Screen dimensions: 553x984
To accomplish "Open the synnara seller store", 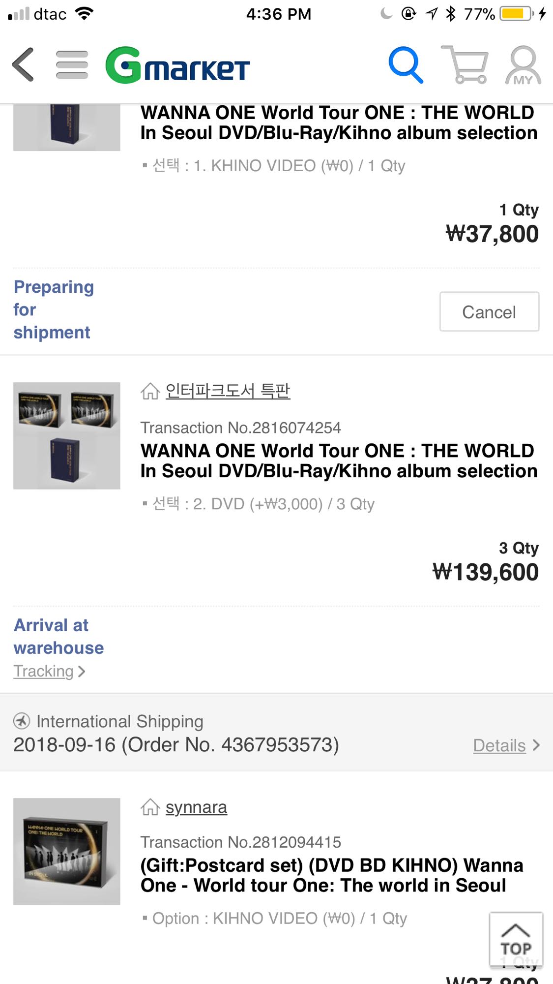I will tap(196, 807).
